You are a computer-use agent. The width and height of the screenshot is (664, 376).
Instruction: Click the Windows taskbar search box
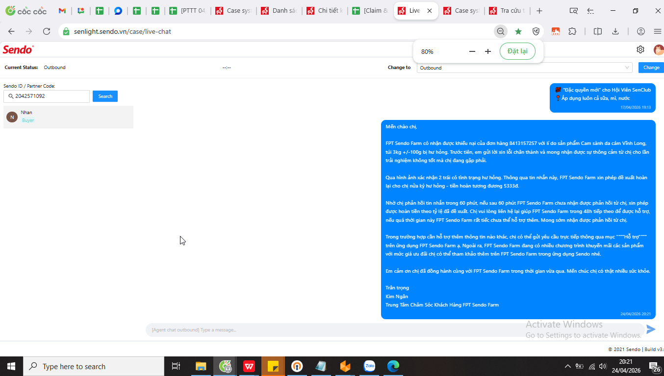click(x=94, y=366)
